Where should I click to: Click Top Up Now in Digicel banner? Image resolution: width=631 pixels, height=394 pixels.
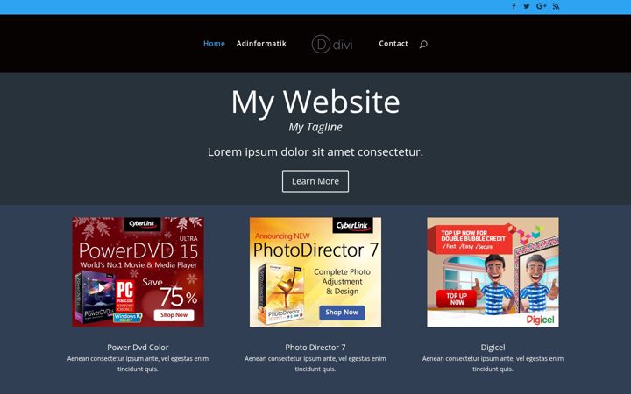[x=457, y=299]
